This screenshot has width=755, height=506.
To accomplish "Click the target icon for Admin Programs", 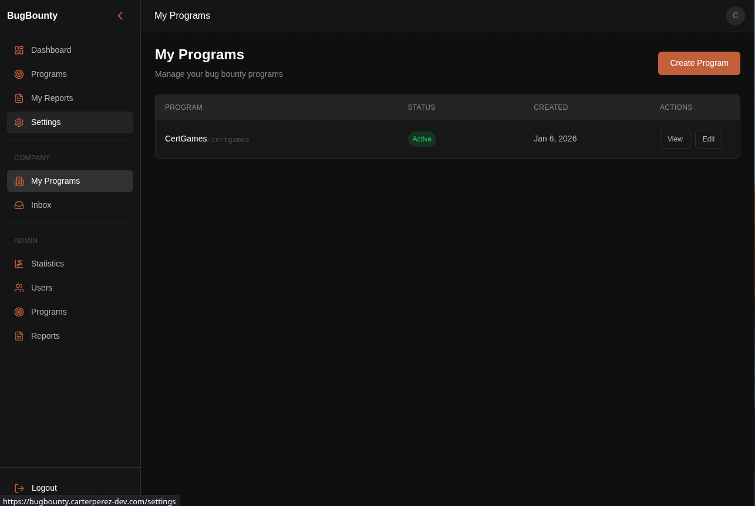I will tap(19, 312).
